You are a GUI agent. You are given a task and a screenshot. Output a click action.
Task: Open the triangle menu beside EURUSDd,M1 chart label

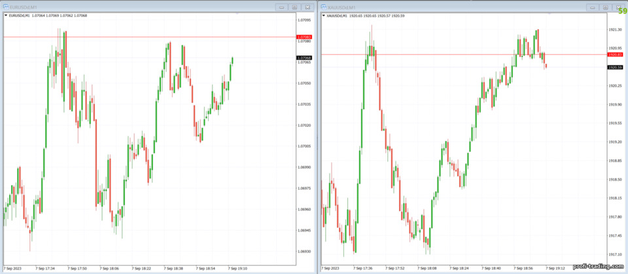click(6, 15)
